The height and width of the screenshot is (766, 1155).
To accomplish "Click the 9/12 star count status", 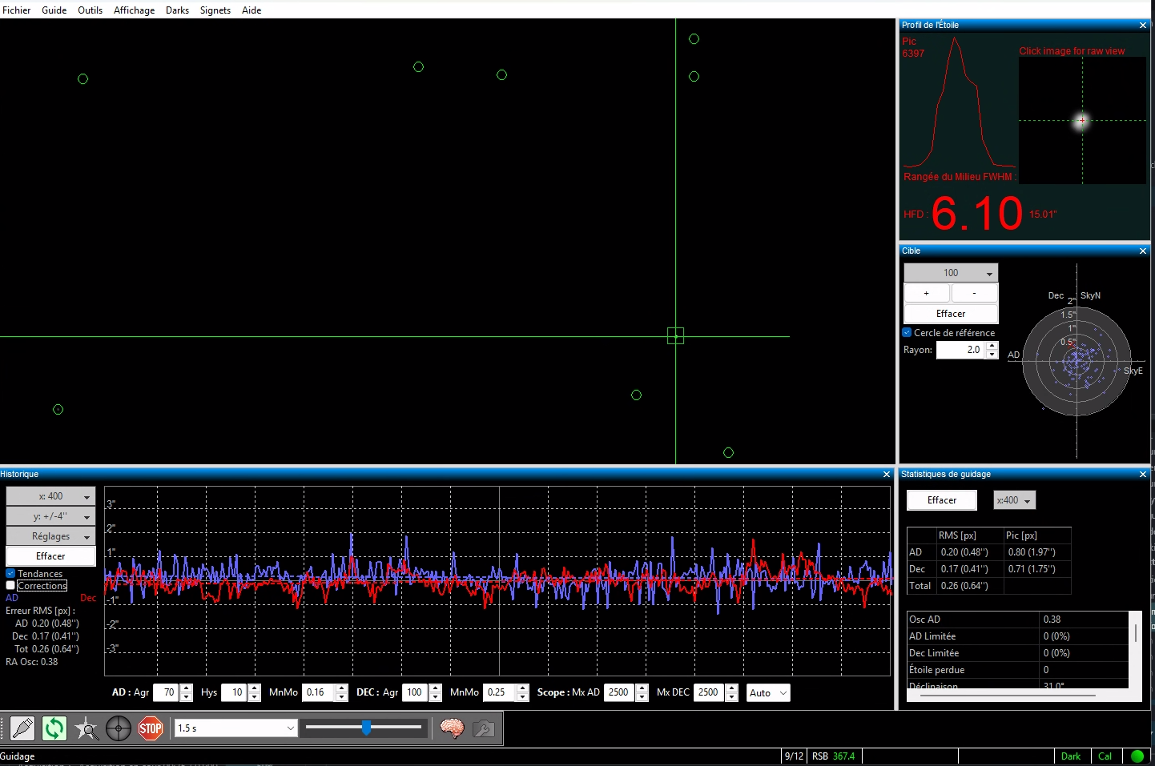I will tap(794, 756).
